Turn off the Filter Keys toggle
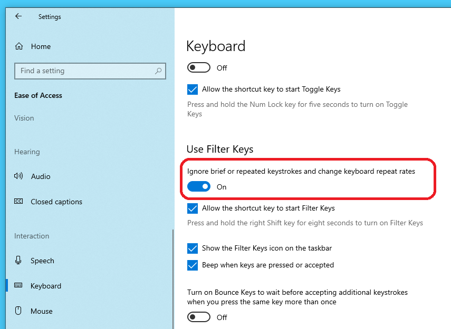Image resolution: width=451 pixels, height=329 pixels. click(x=199, y=187)
